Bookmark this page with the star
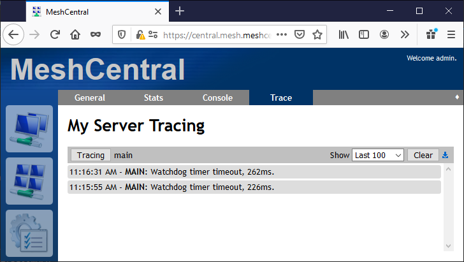The image size is (464, 262). pos(317,34)
